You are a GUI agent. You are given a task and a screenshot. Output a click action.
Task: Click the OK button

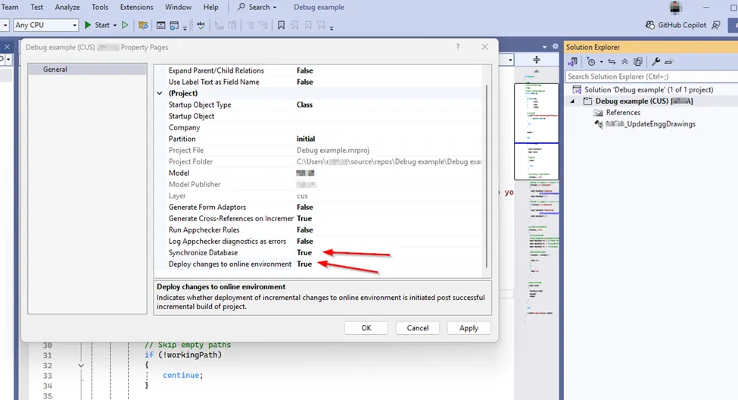366,328
